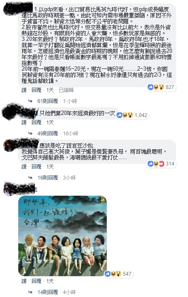Like the long gdp comment via 讚

click(24, 90)
